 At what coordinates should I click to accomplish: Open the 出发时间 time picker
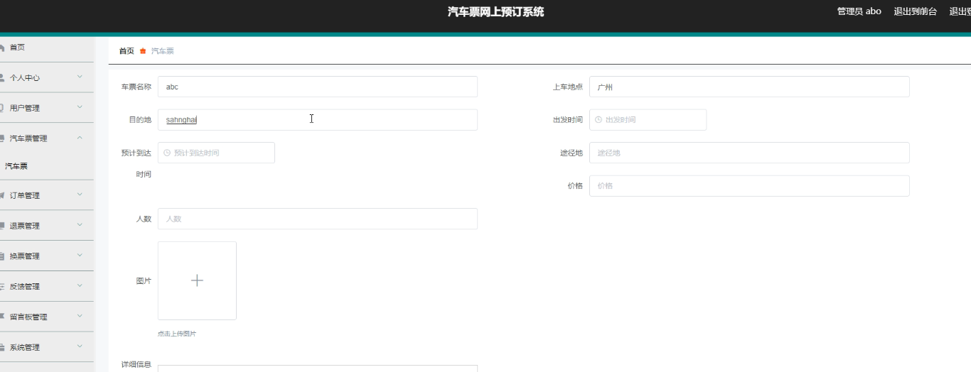(648, 119)
